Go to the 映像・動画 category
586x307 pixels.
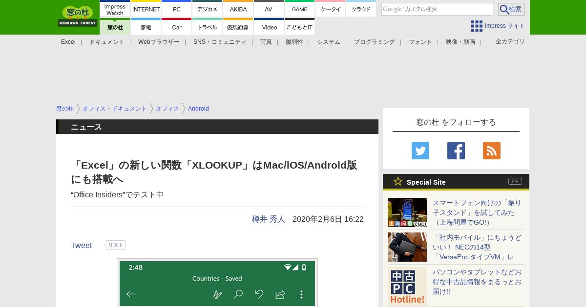460,42
